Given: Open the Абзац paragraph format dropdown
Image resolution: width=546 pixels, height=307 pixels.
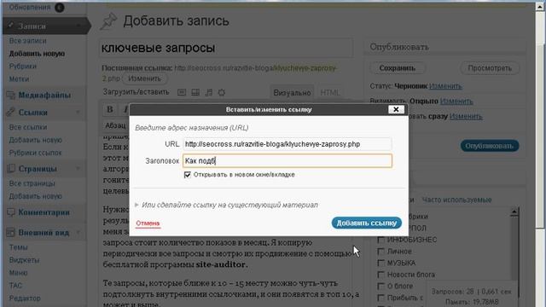Looking at the screenshot, I should point(116,125).
